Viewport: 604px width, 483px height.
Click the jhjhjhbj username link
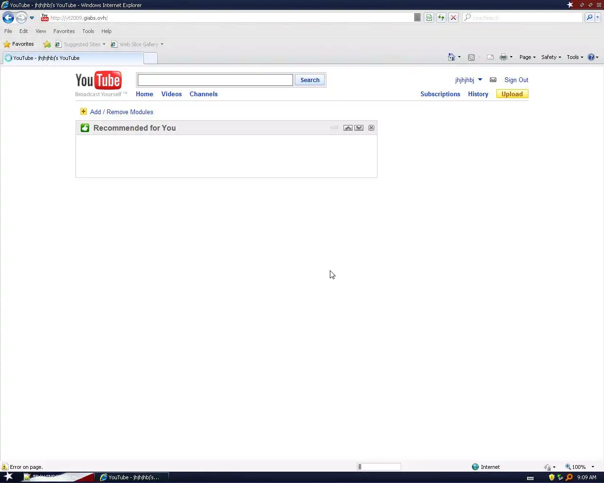click(x=464, y=80)
